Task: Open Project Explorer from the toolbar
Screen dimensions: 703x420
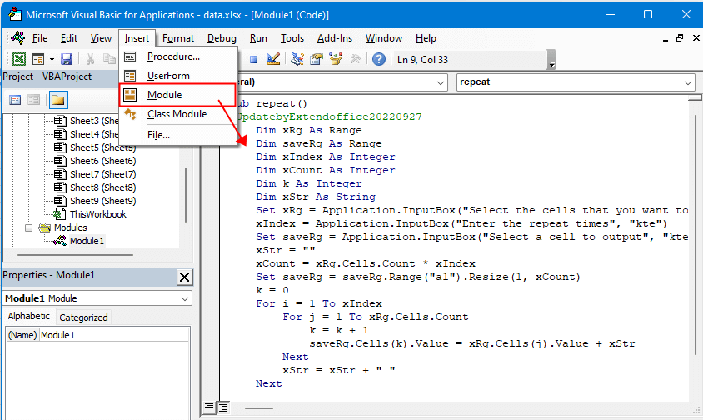Action: point(297,59)
